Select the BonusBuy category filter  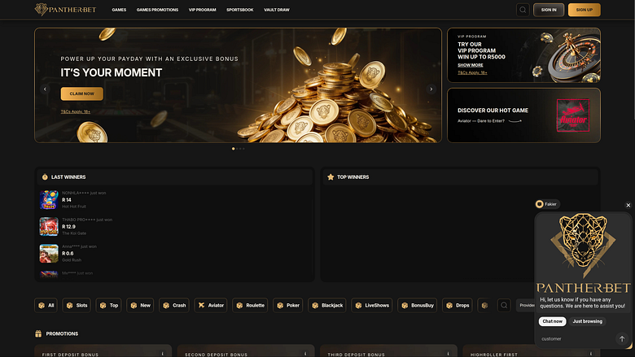(417, 305)
